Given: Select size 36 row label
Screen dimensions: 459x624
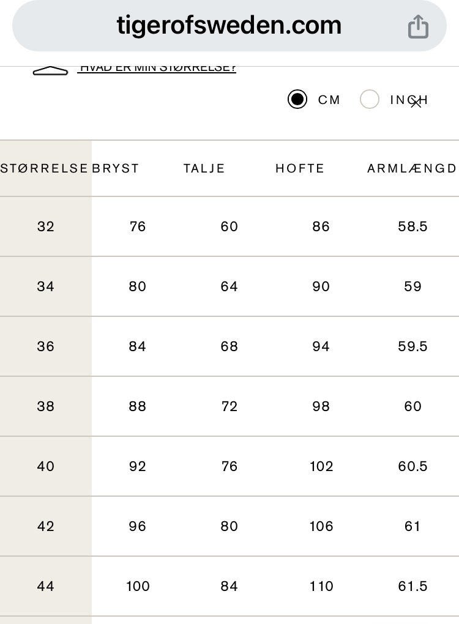Looking at the screenshot, I should tap(46, 346).
